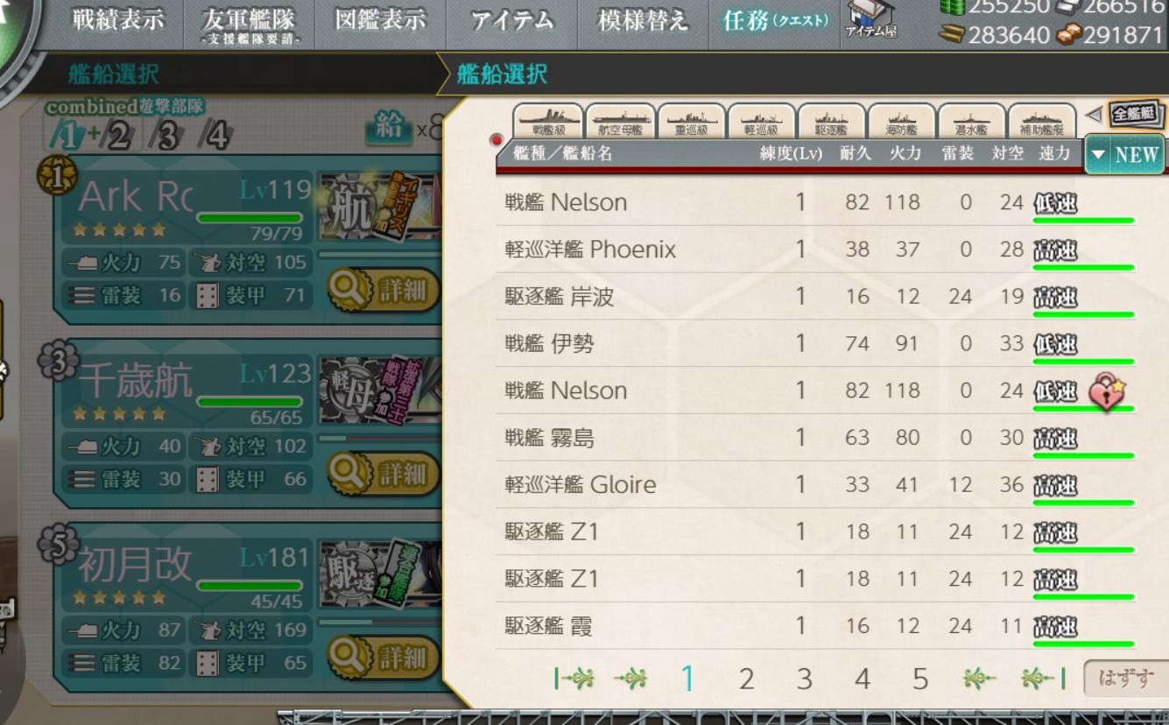This screenshot has width=1169, height=725.
Task: Open the NEW sort order dropdown
Action: coord(1125,155)
